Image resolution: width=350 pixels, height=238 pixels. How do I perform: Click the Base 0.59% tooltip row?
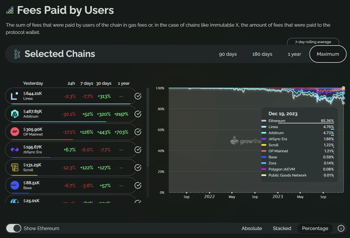[x=298, y=157]
